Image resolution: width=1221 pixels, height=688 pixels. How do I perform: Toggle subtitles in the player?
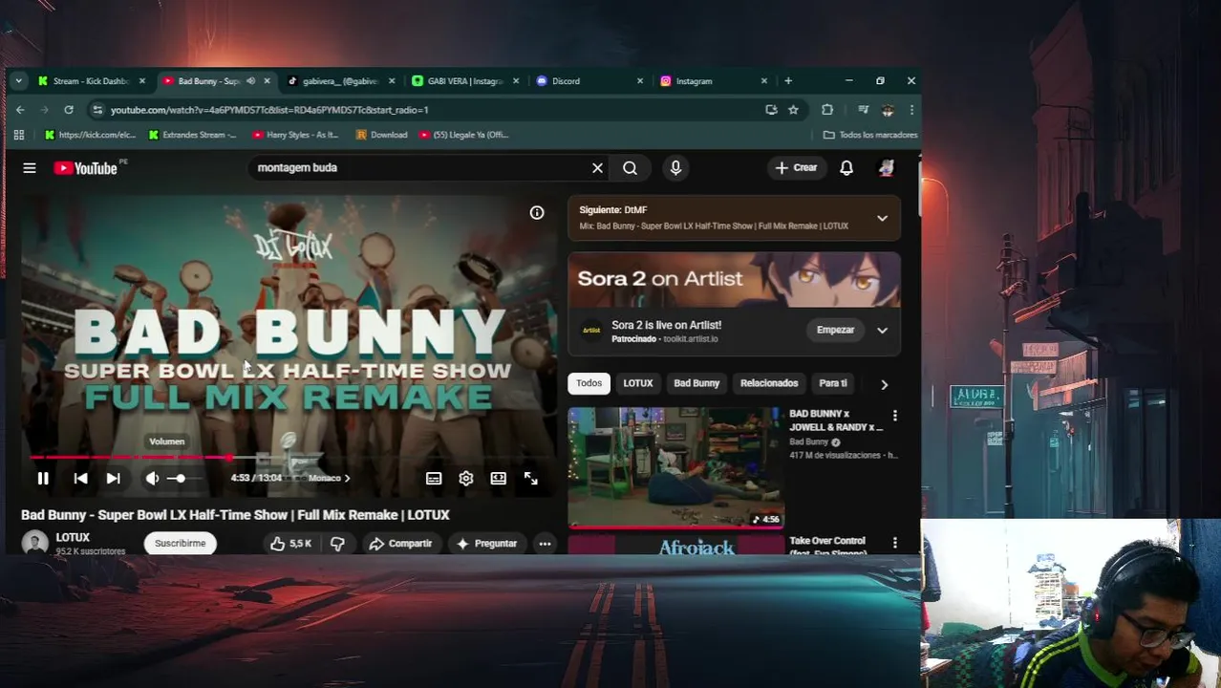pos(434,478)
